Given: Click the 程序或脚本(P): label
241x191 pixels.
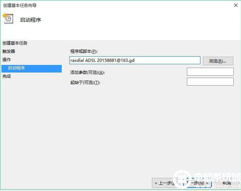Looking at the screenshot, I should (84, 51).
